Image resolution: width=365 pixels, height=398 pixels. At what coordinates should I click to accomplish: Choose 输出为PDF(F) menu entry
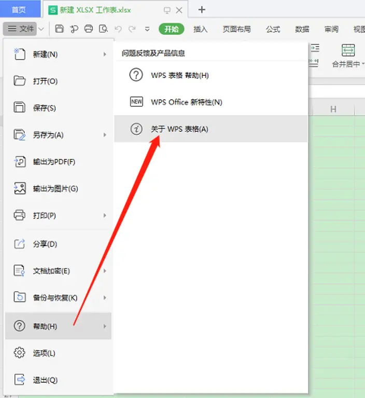(59, 162)
